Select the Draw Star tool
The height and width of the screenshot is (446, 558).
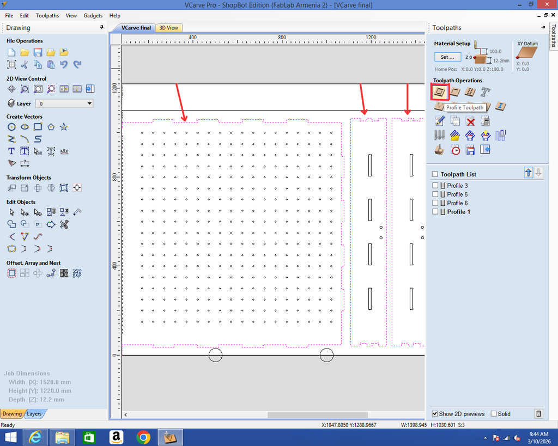[64, 127]
